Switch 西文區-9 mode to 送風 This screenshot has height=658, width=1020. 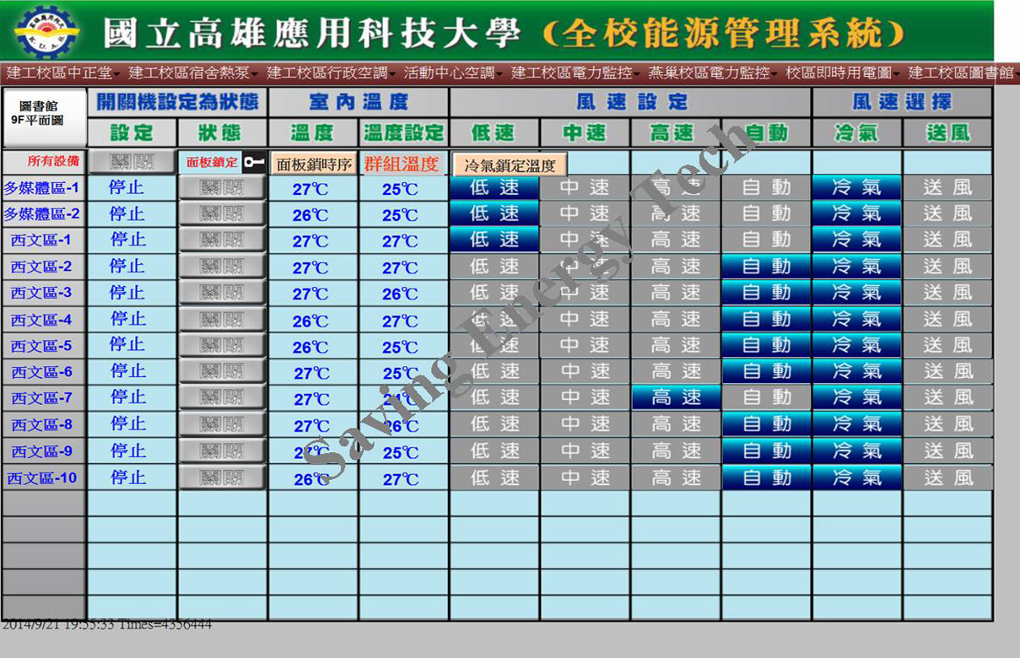[x=947, y=450]
